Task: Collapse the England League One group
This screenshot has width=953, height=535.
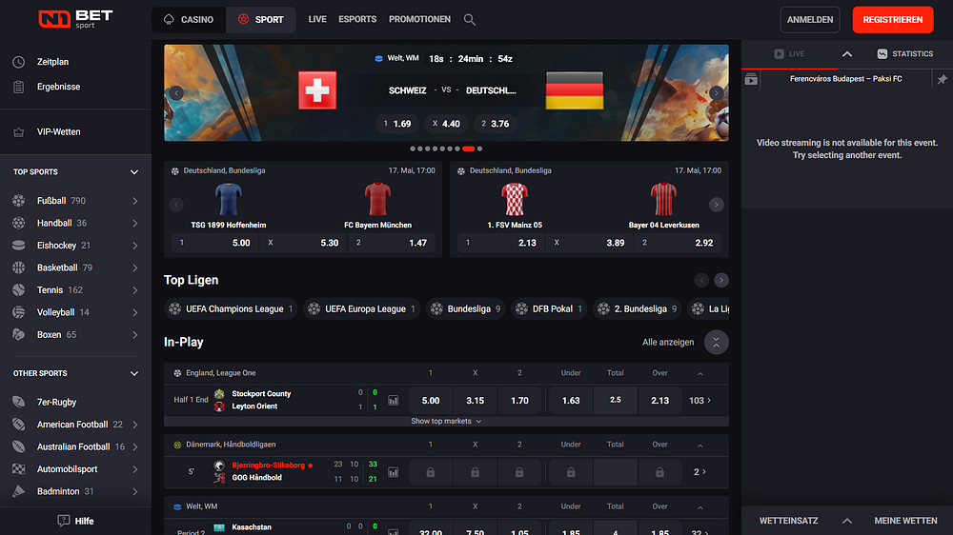Action: point(700,373)
